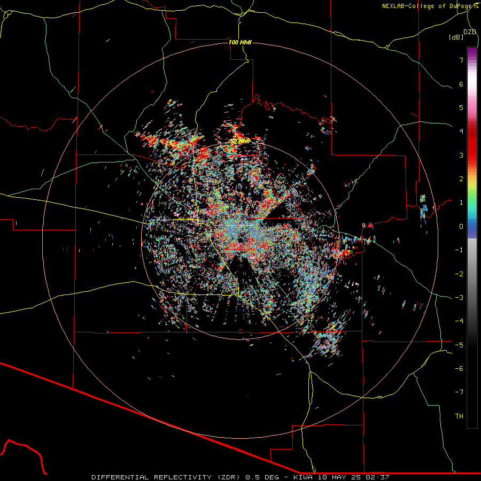Click the 1 value on color scale
Image resolution: width=481 pixels, height=481 pixels.
pyautogui.click(x=461, y=203)
